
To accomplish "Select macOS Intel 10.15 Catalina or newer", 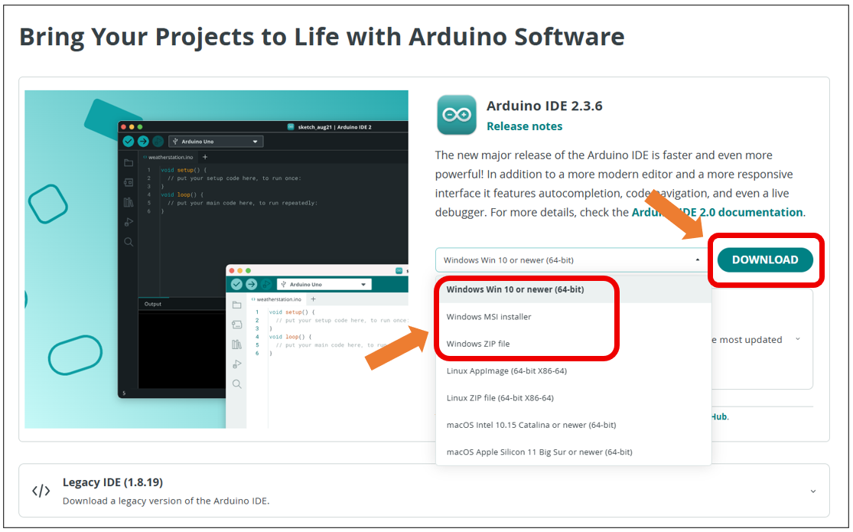I will 573,426.
